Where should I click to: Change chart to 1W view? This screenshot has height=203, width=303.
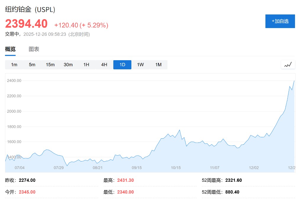140,65
